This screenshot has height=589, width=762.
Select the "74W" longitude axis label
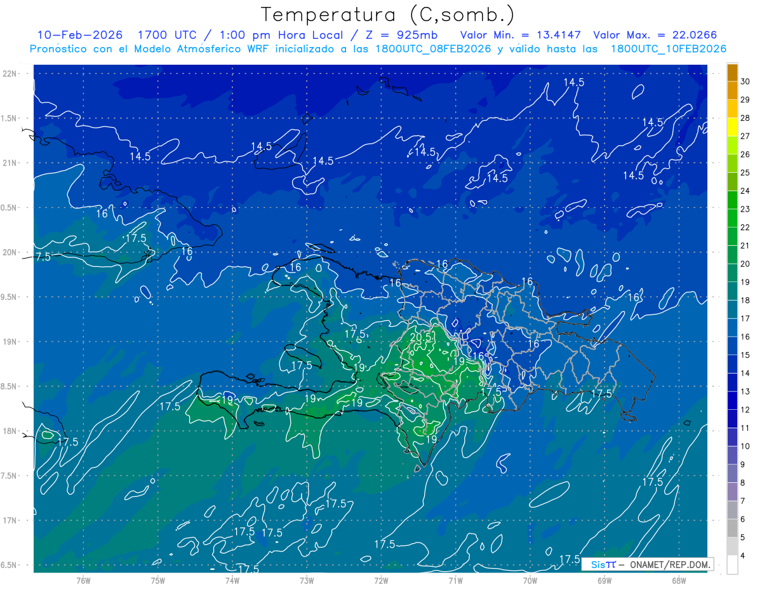[x=232, y=581]
